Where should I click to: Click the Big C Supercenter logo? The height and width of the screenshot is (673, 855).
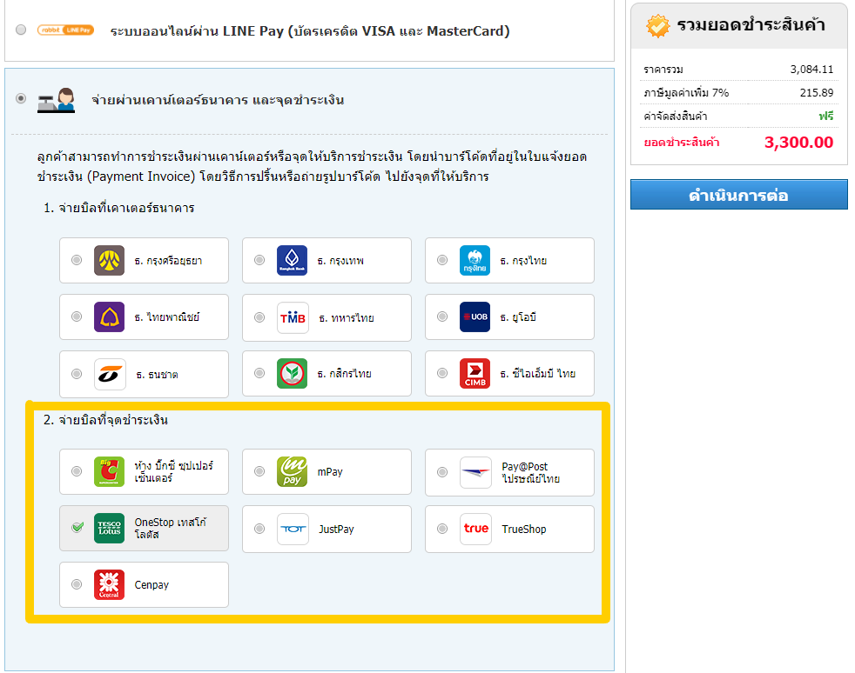pos(109,471)
